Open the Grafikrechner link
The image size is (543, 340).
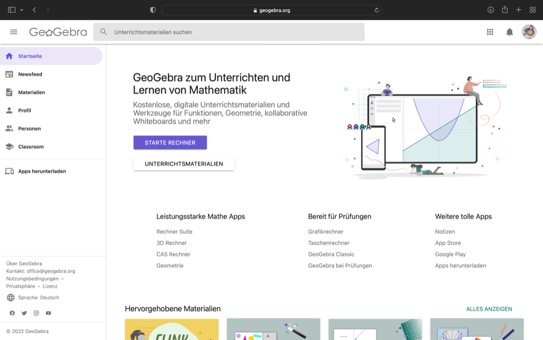coord(325,231)
